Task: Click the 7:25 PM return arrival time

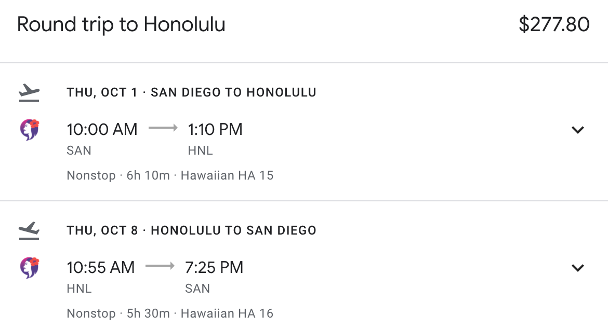Action: tap(214, 267)
